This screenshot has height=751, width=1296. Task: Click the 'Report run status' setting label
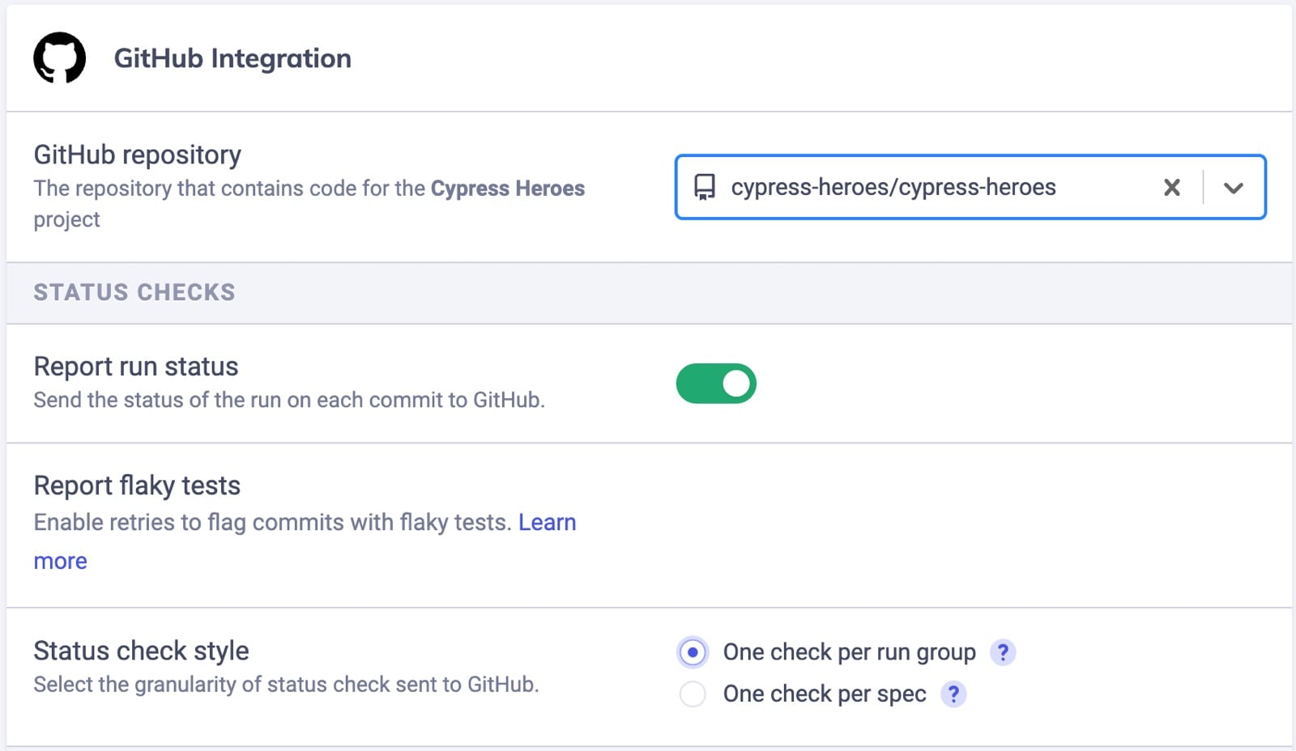click(x=135, y=366)
